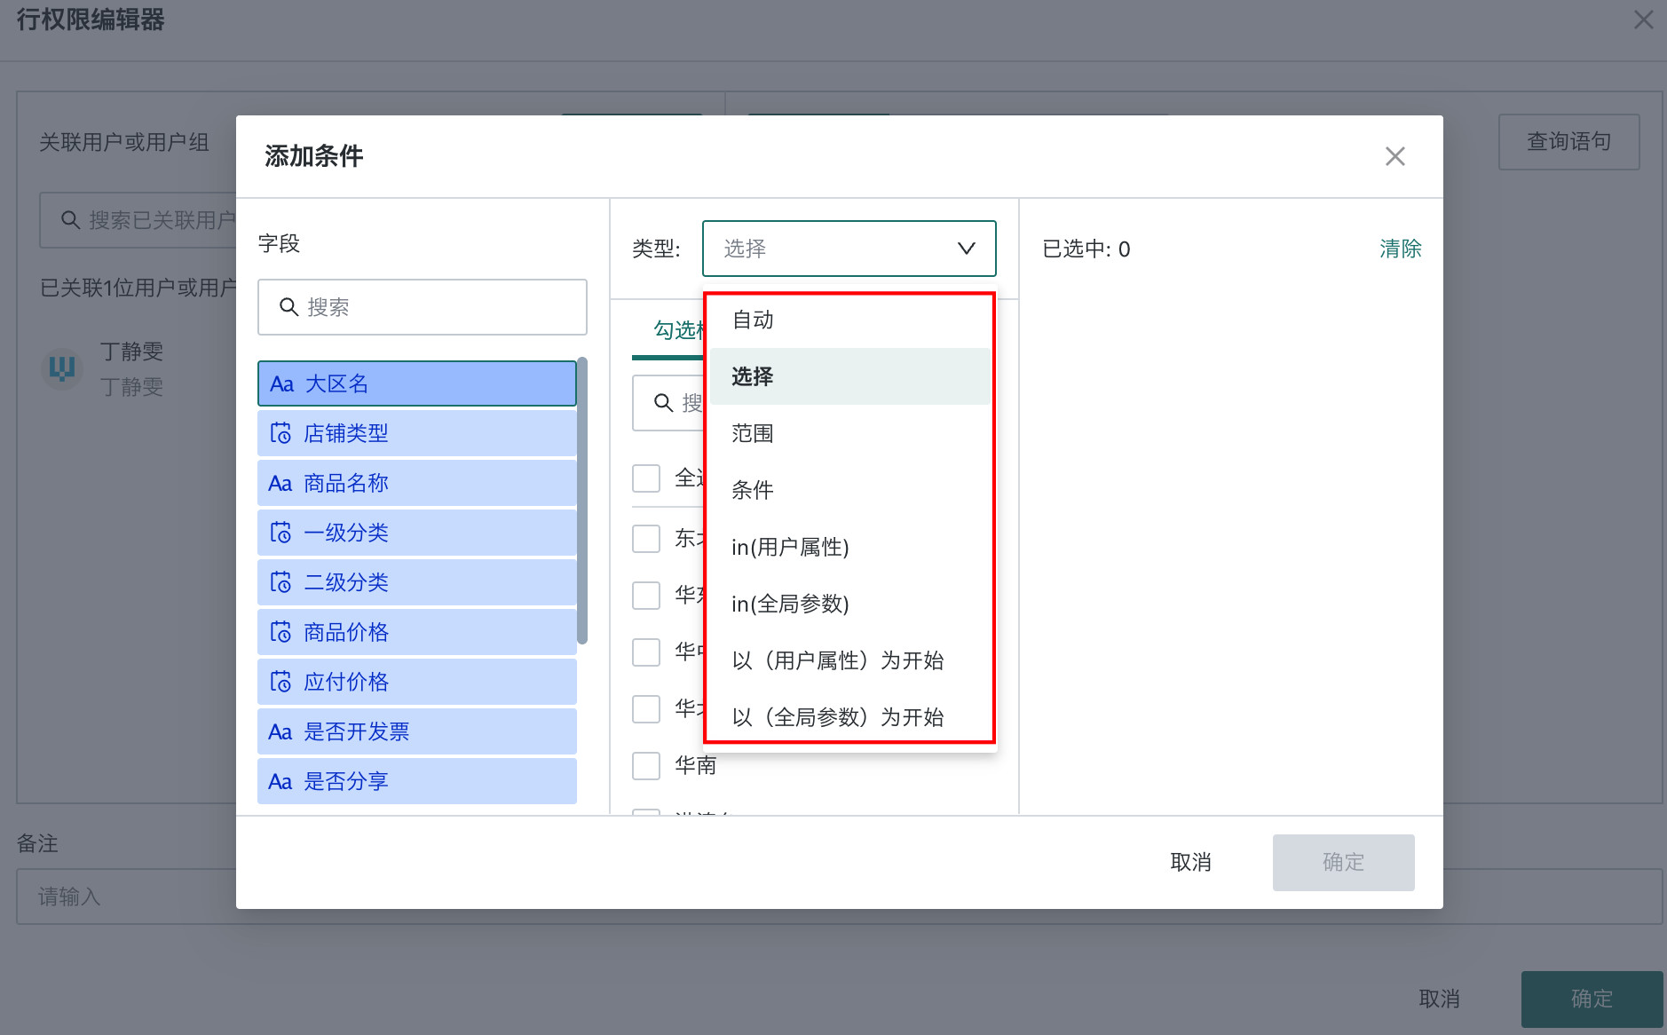Viewport: 1667px width, 1035px height.
Task: Click the magnifier icon in field search box
Action: pyautogui.click(x=288, y=307)
